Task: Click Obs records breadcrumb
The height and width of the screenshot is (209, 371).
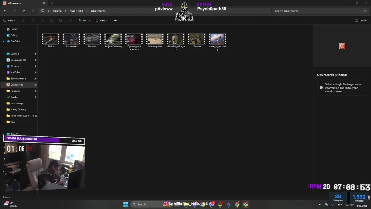Action: pyautogui.click(x=98, y=11)
